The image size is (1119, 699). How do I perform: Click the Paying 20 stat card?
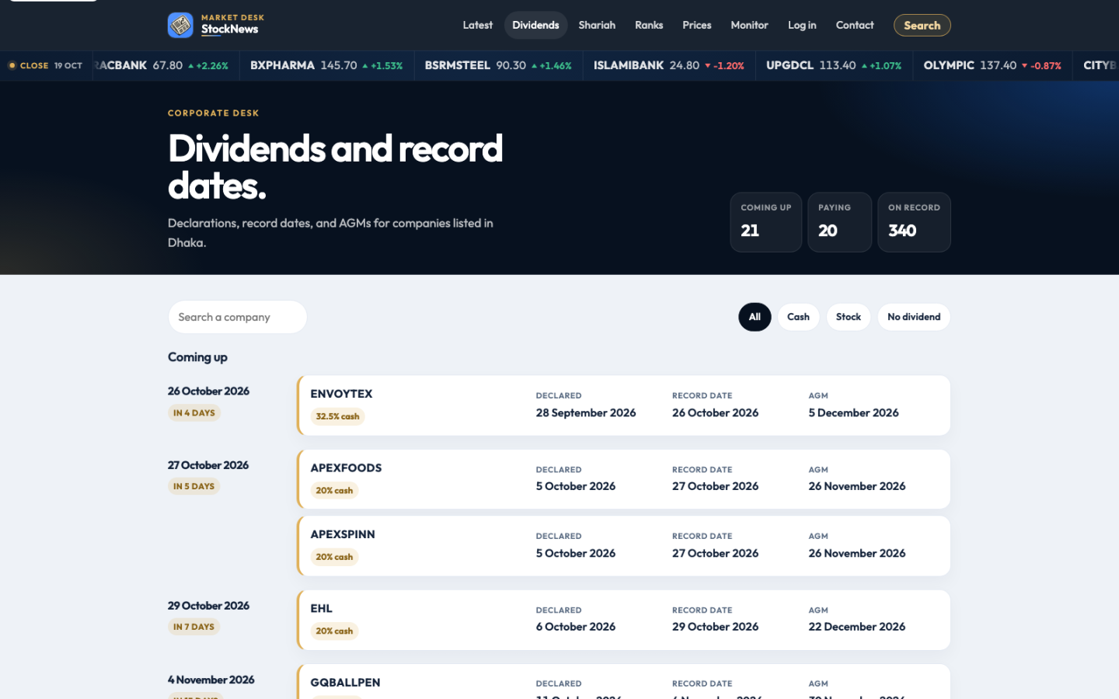pyautogui.click(x=839, y=222)
